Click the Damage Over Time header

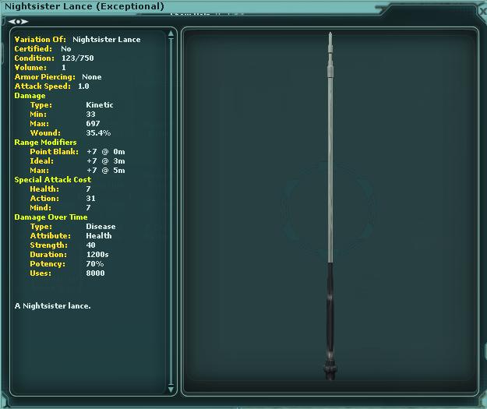(51, 217)
